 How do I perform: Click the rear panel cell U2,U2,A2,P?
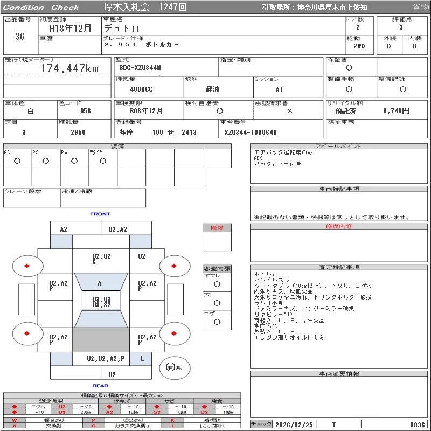pyautogui.click(x=101, y=359)
